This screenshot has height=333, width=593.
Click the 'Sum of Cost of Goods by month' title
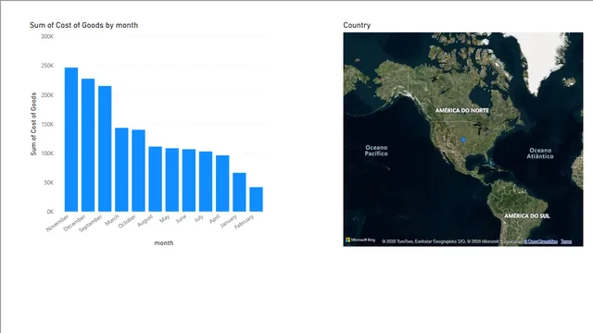[83, 25]
